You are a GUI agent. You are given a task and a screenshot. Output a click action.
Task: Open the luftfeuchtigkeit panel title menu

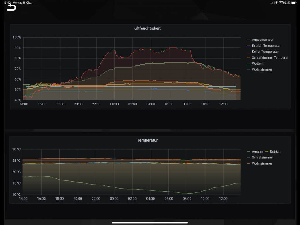click(149, 28)
